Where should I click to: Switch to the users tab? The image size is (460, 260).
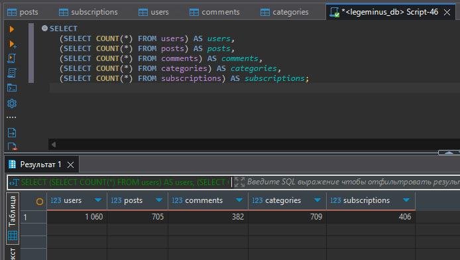point(154,12)
